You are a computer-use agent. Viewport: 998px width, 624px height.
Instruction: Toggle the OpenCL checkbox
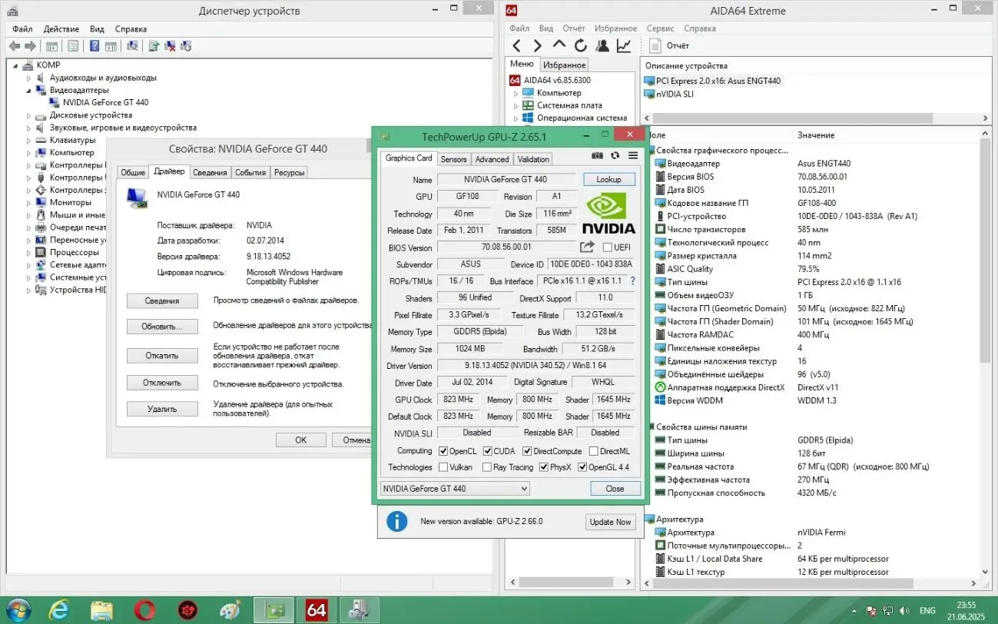443,451
